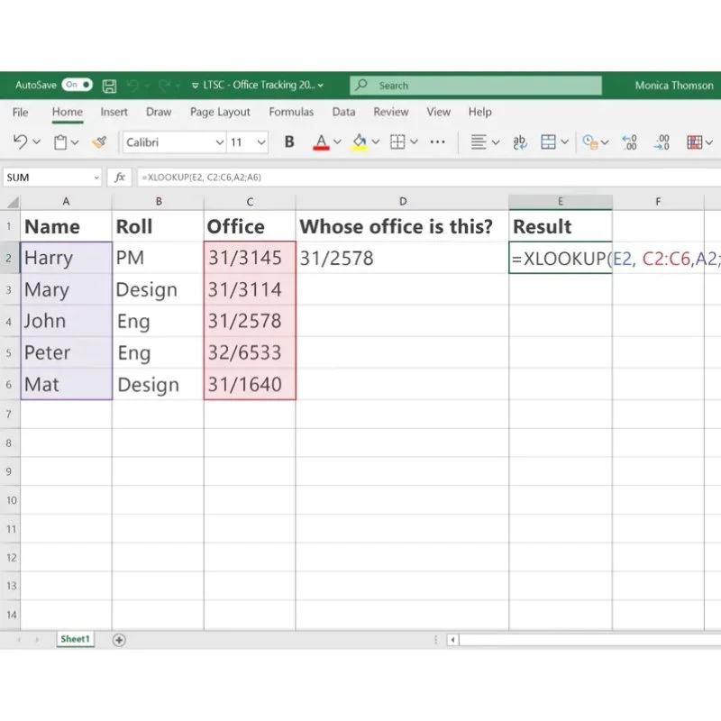Image resolution: width=721 pixels, height=721 pixels.
Task: Switch to the Sheet1 tab
Action: coord(75,638)
